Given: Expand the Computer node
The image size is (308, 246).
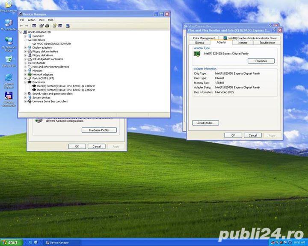Looking at the screenshot, I should [x=25, y=36].
